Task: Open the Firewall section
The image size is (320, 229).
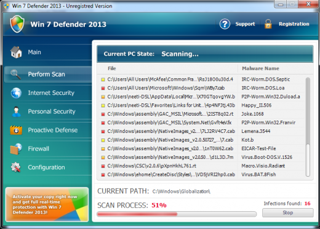Action: (48, 149)
